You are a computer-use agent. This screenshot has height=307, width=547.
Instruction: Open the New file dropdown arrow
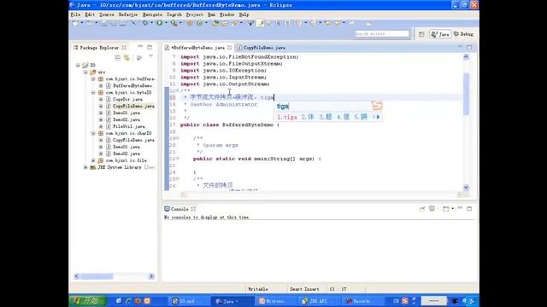point(82,23)
